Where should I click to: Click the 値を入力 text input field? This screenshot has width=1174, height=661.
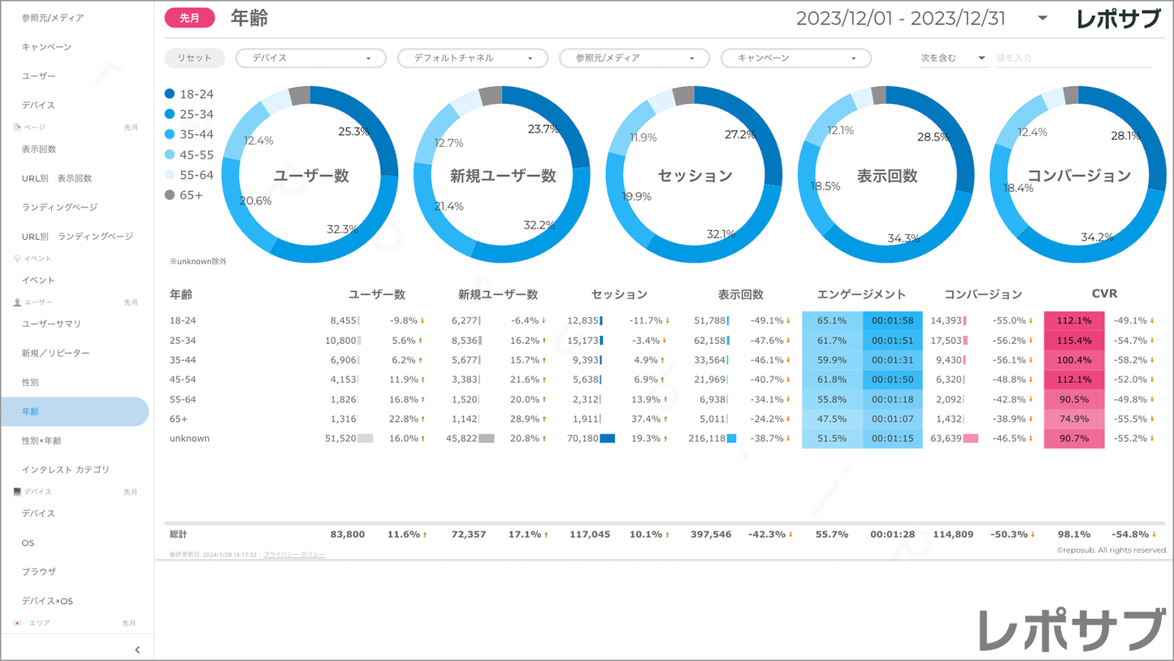1072,59
